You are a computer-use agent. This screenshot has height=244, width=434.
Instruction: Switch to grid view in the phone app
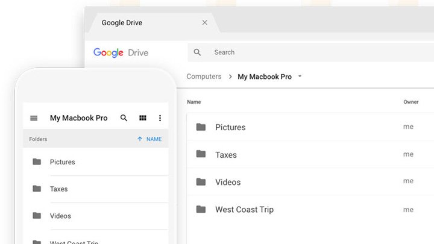142,118
